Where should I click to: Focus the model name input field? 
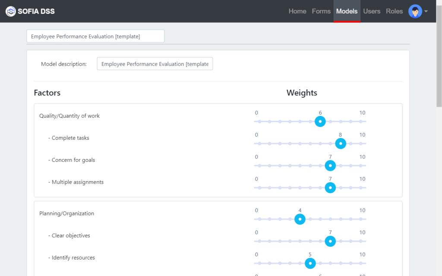[x=95, y=36]
